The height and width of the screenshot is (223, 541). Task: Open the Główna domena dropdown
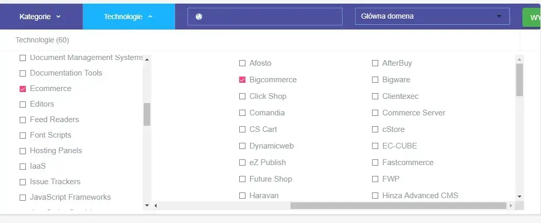click(x=432, y=17)
